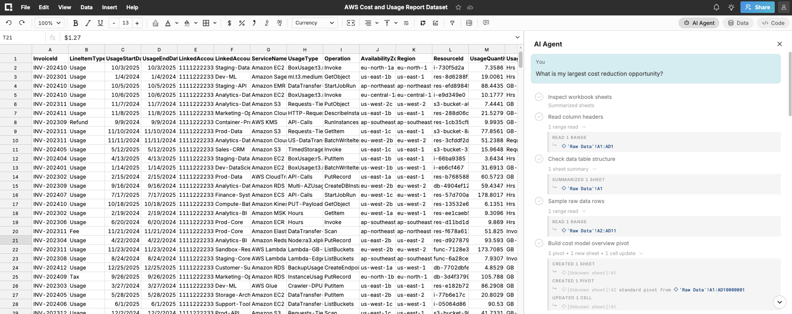Open the Help menu
792x314 pixels.
pos(132,7)
